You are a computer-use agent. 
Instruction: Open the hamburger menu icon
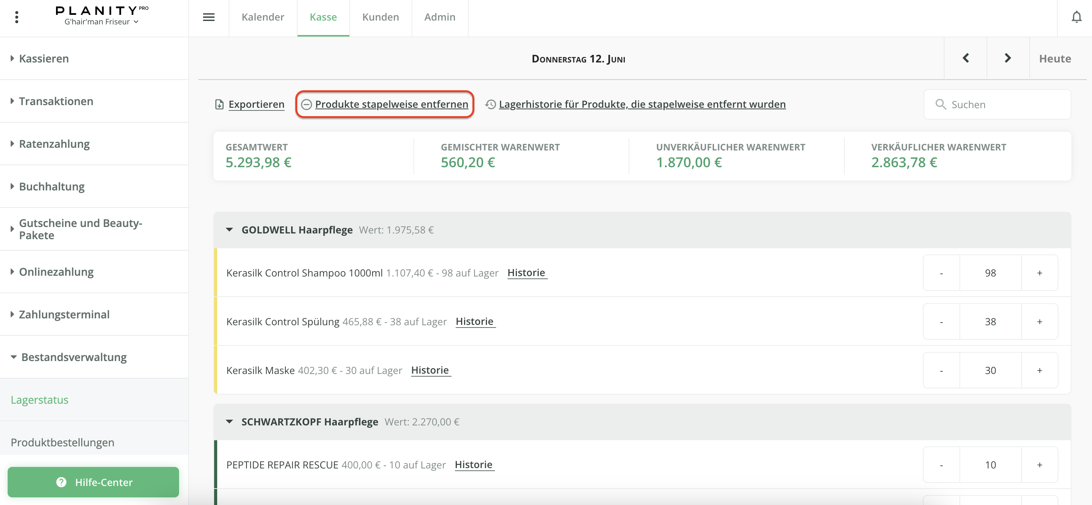(x=208, y=18)
